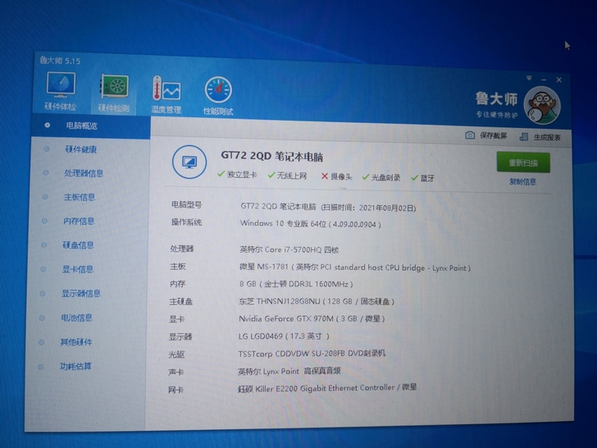Open the 性能测试 performance test gauge icon
This screenshot has width=597, height=448.
click(x=218, y=96)
